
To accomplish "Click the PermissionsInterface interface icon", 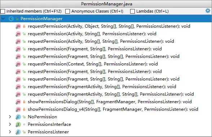I will [x=18, y=124].
